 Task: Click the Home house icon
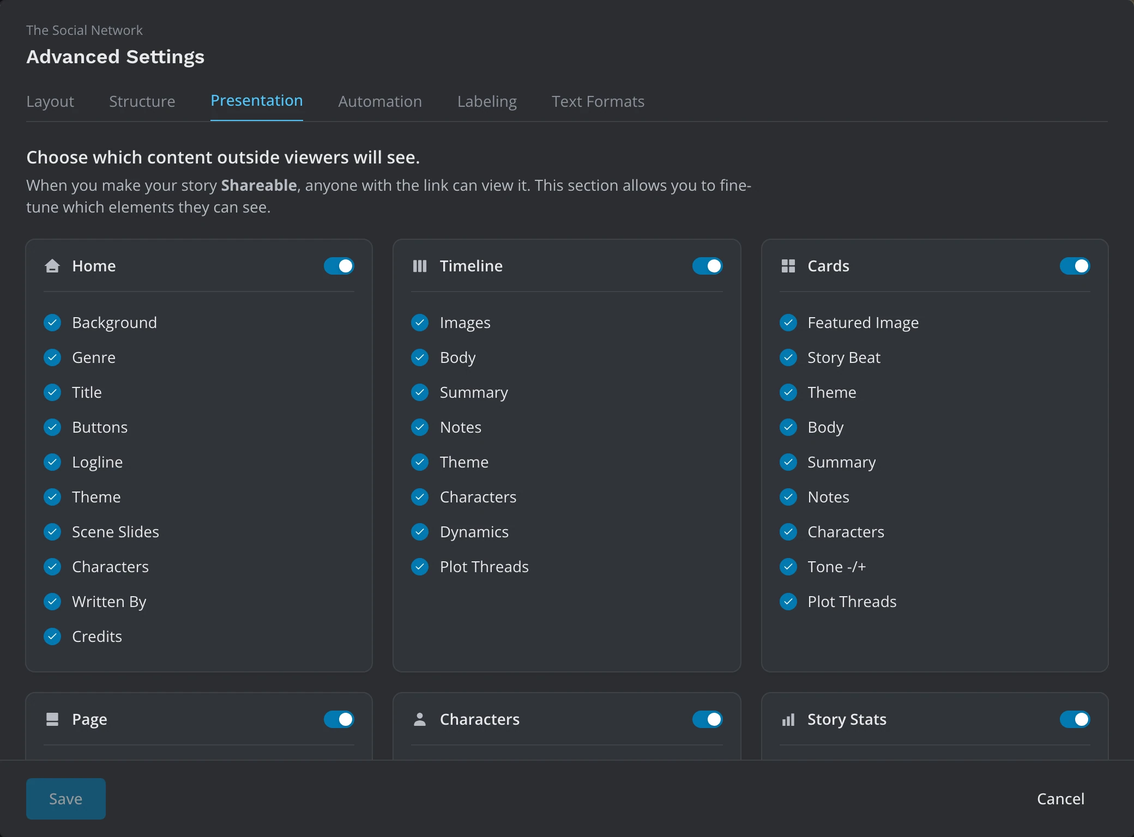[52, 266]
